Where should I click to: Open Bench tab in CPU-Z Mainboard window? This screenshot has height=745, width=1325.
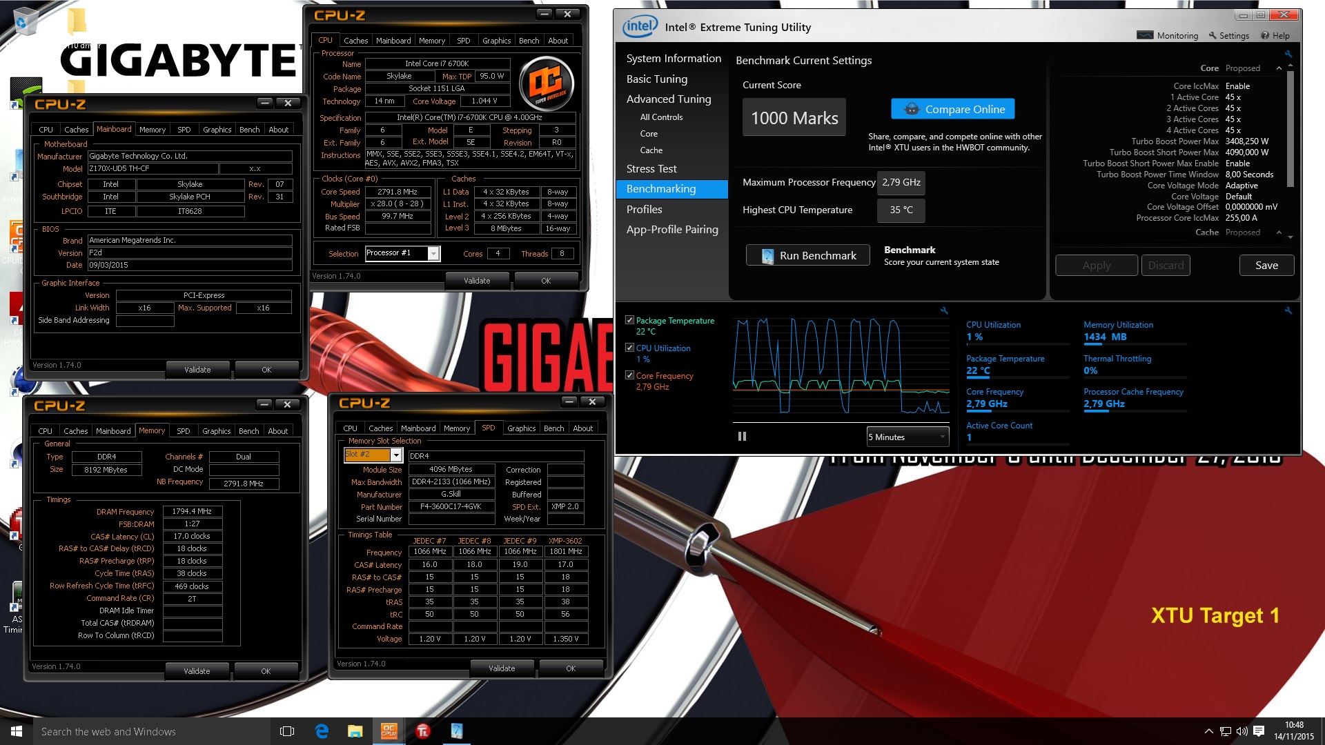249,130
